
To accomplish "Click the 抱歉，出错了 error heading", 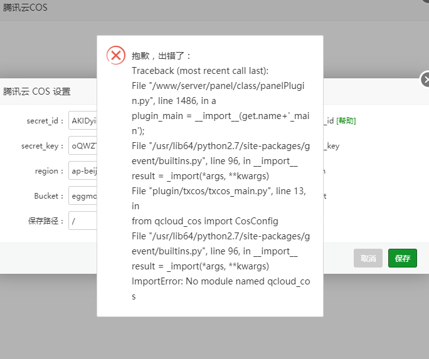I will pyautogui.click(x=161, y=56).
